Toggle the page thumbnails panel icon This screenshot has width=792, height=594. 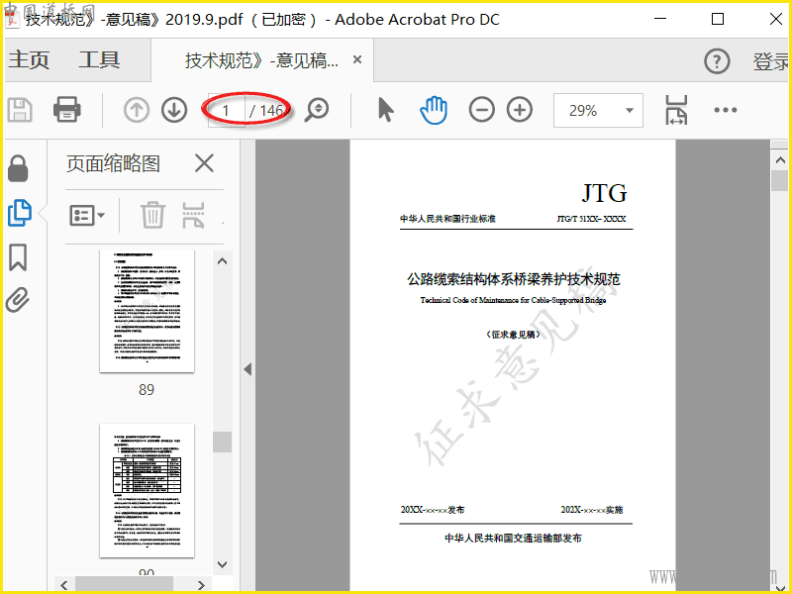pyautogui.click(x=20, y=213)
